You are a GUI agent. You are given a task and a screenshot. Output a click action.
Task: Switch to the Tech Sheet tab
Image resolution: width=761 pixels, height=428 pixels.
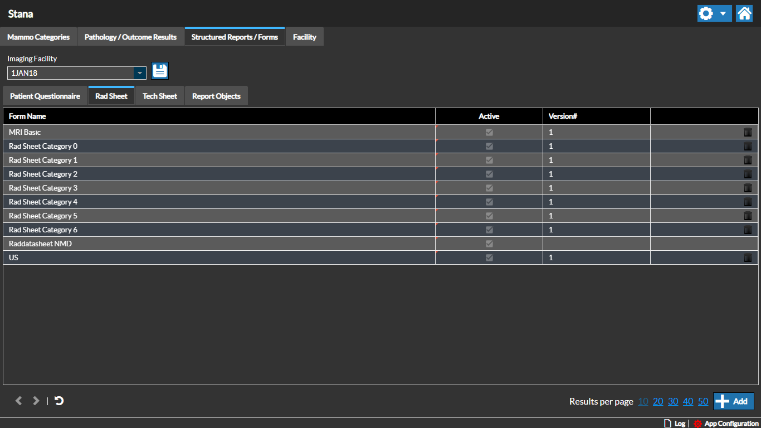[159, 96]
